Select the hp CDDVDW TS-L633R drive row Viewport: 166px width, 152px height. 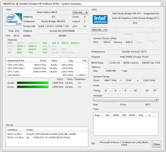pyautogui.click(x=47, y=138)
